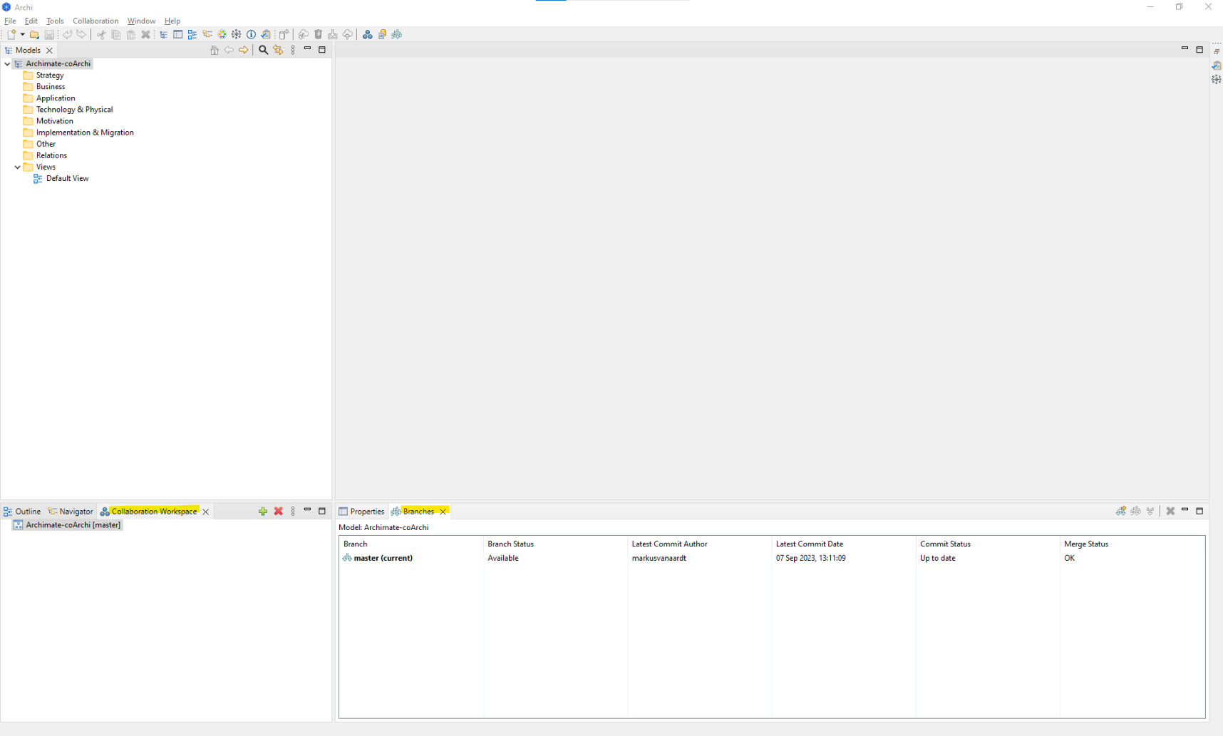Click the Save toolbar icon
Viewport: 1223px width, 736px height.
(x=49, y=34)
